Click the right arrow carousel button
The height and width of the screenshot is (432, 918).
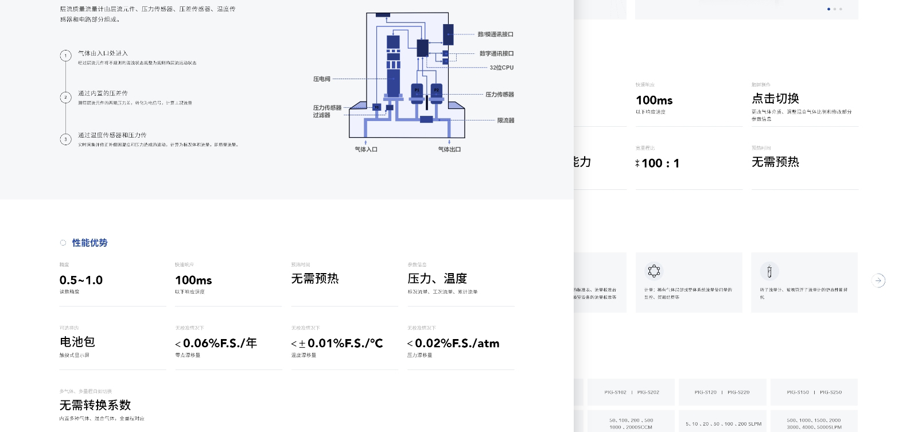(x=878, y=281)
